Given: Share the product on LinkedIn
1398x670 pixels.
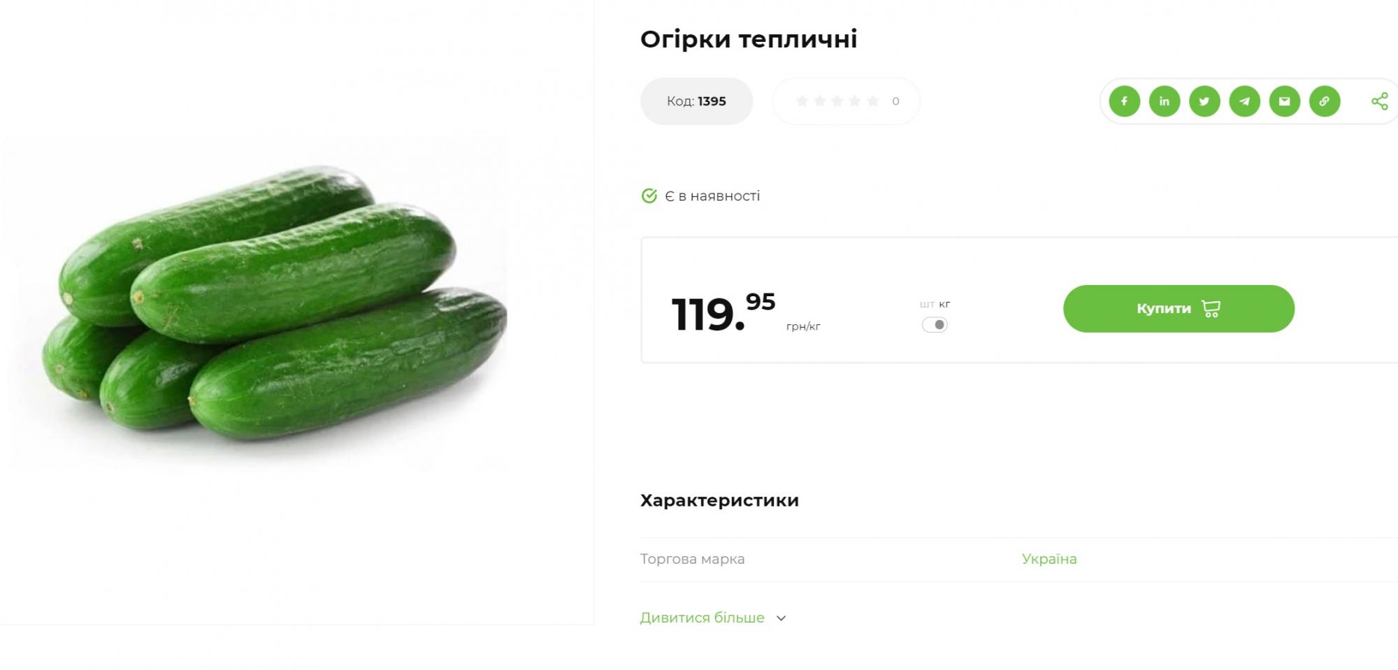Looking at the screenshot, I should tap(1165, 101).
